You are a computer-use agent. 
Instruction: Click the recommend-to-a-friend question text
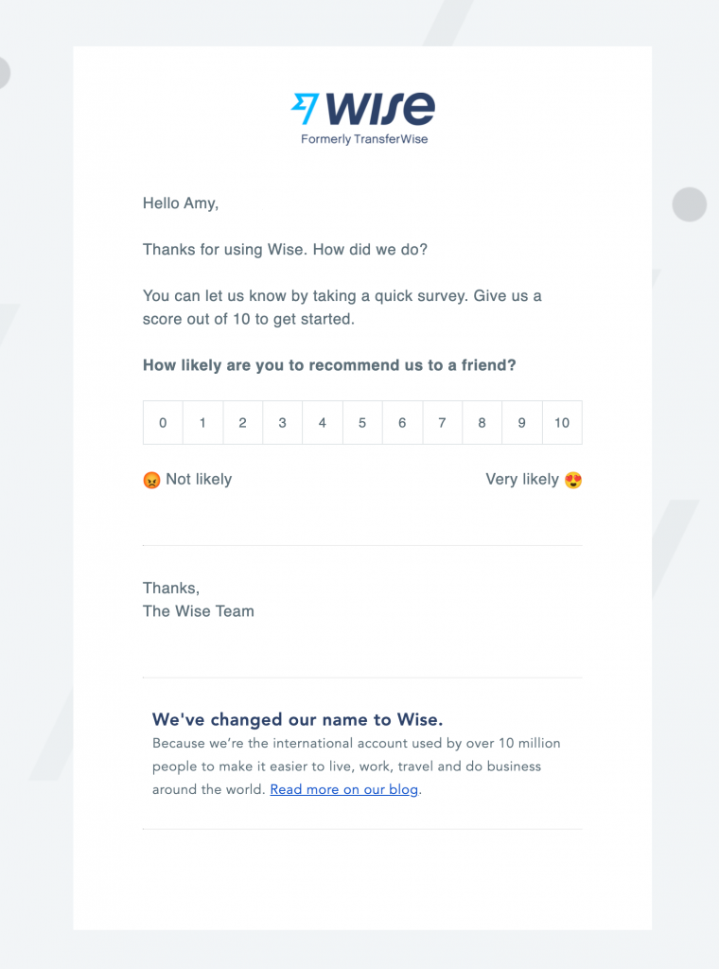coord(329,365)
